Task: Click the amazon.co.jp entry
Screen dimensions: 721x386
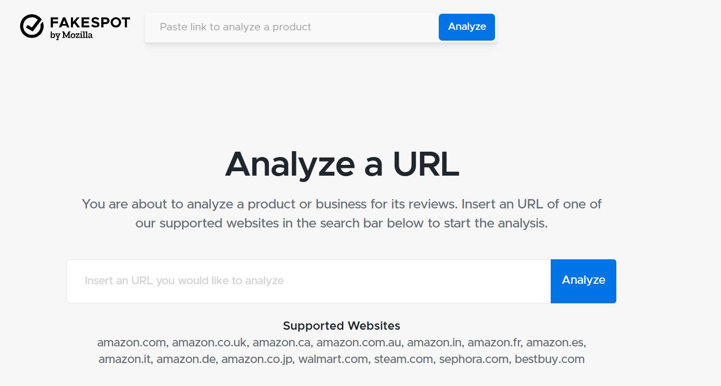Action: 257,359
